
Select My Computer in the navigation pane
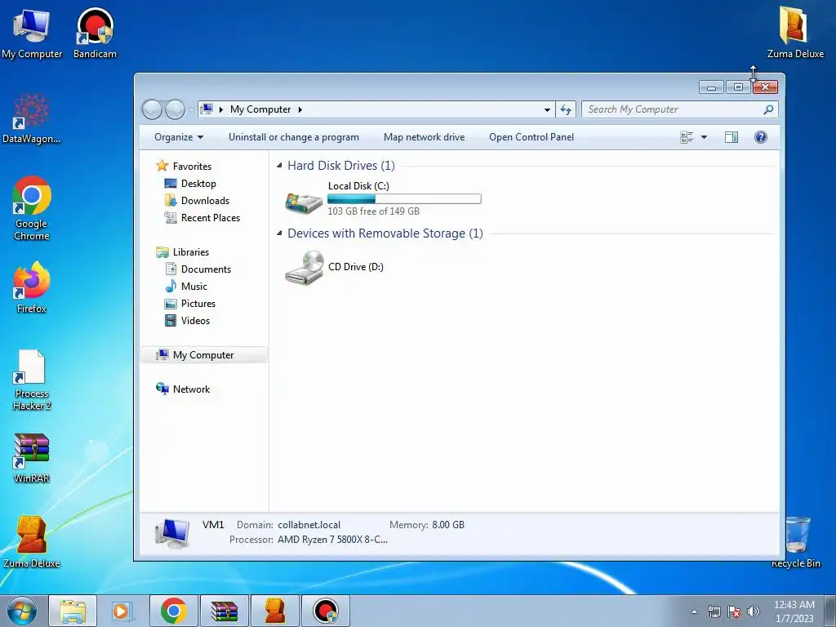[203, 355]
